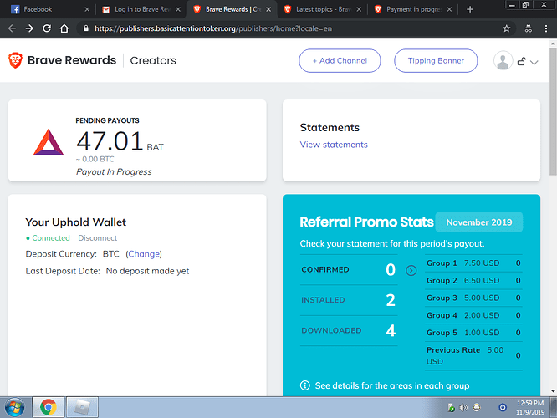Screen dimensions: 557x418
Task: Open See details for areas in each group
Action: click(392, 385)
